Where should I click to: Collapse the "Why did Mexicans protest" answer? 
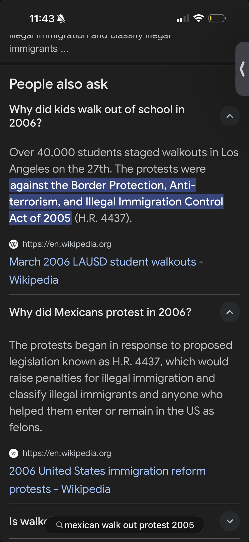(230, 312)
